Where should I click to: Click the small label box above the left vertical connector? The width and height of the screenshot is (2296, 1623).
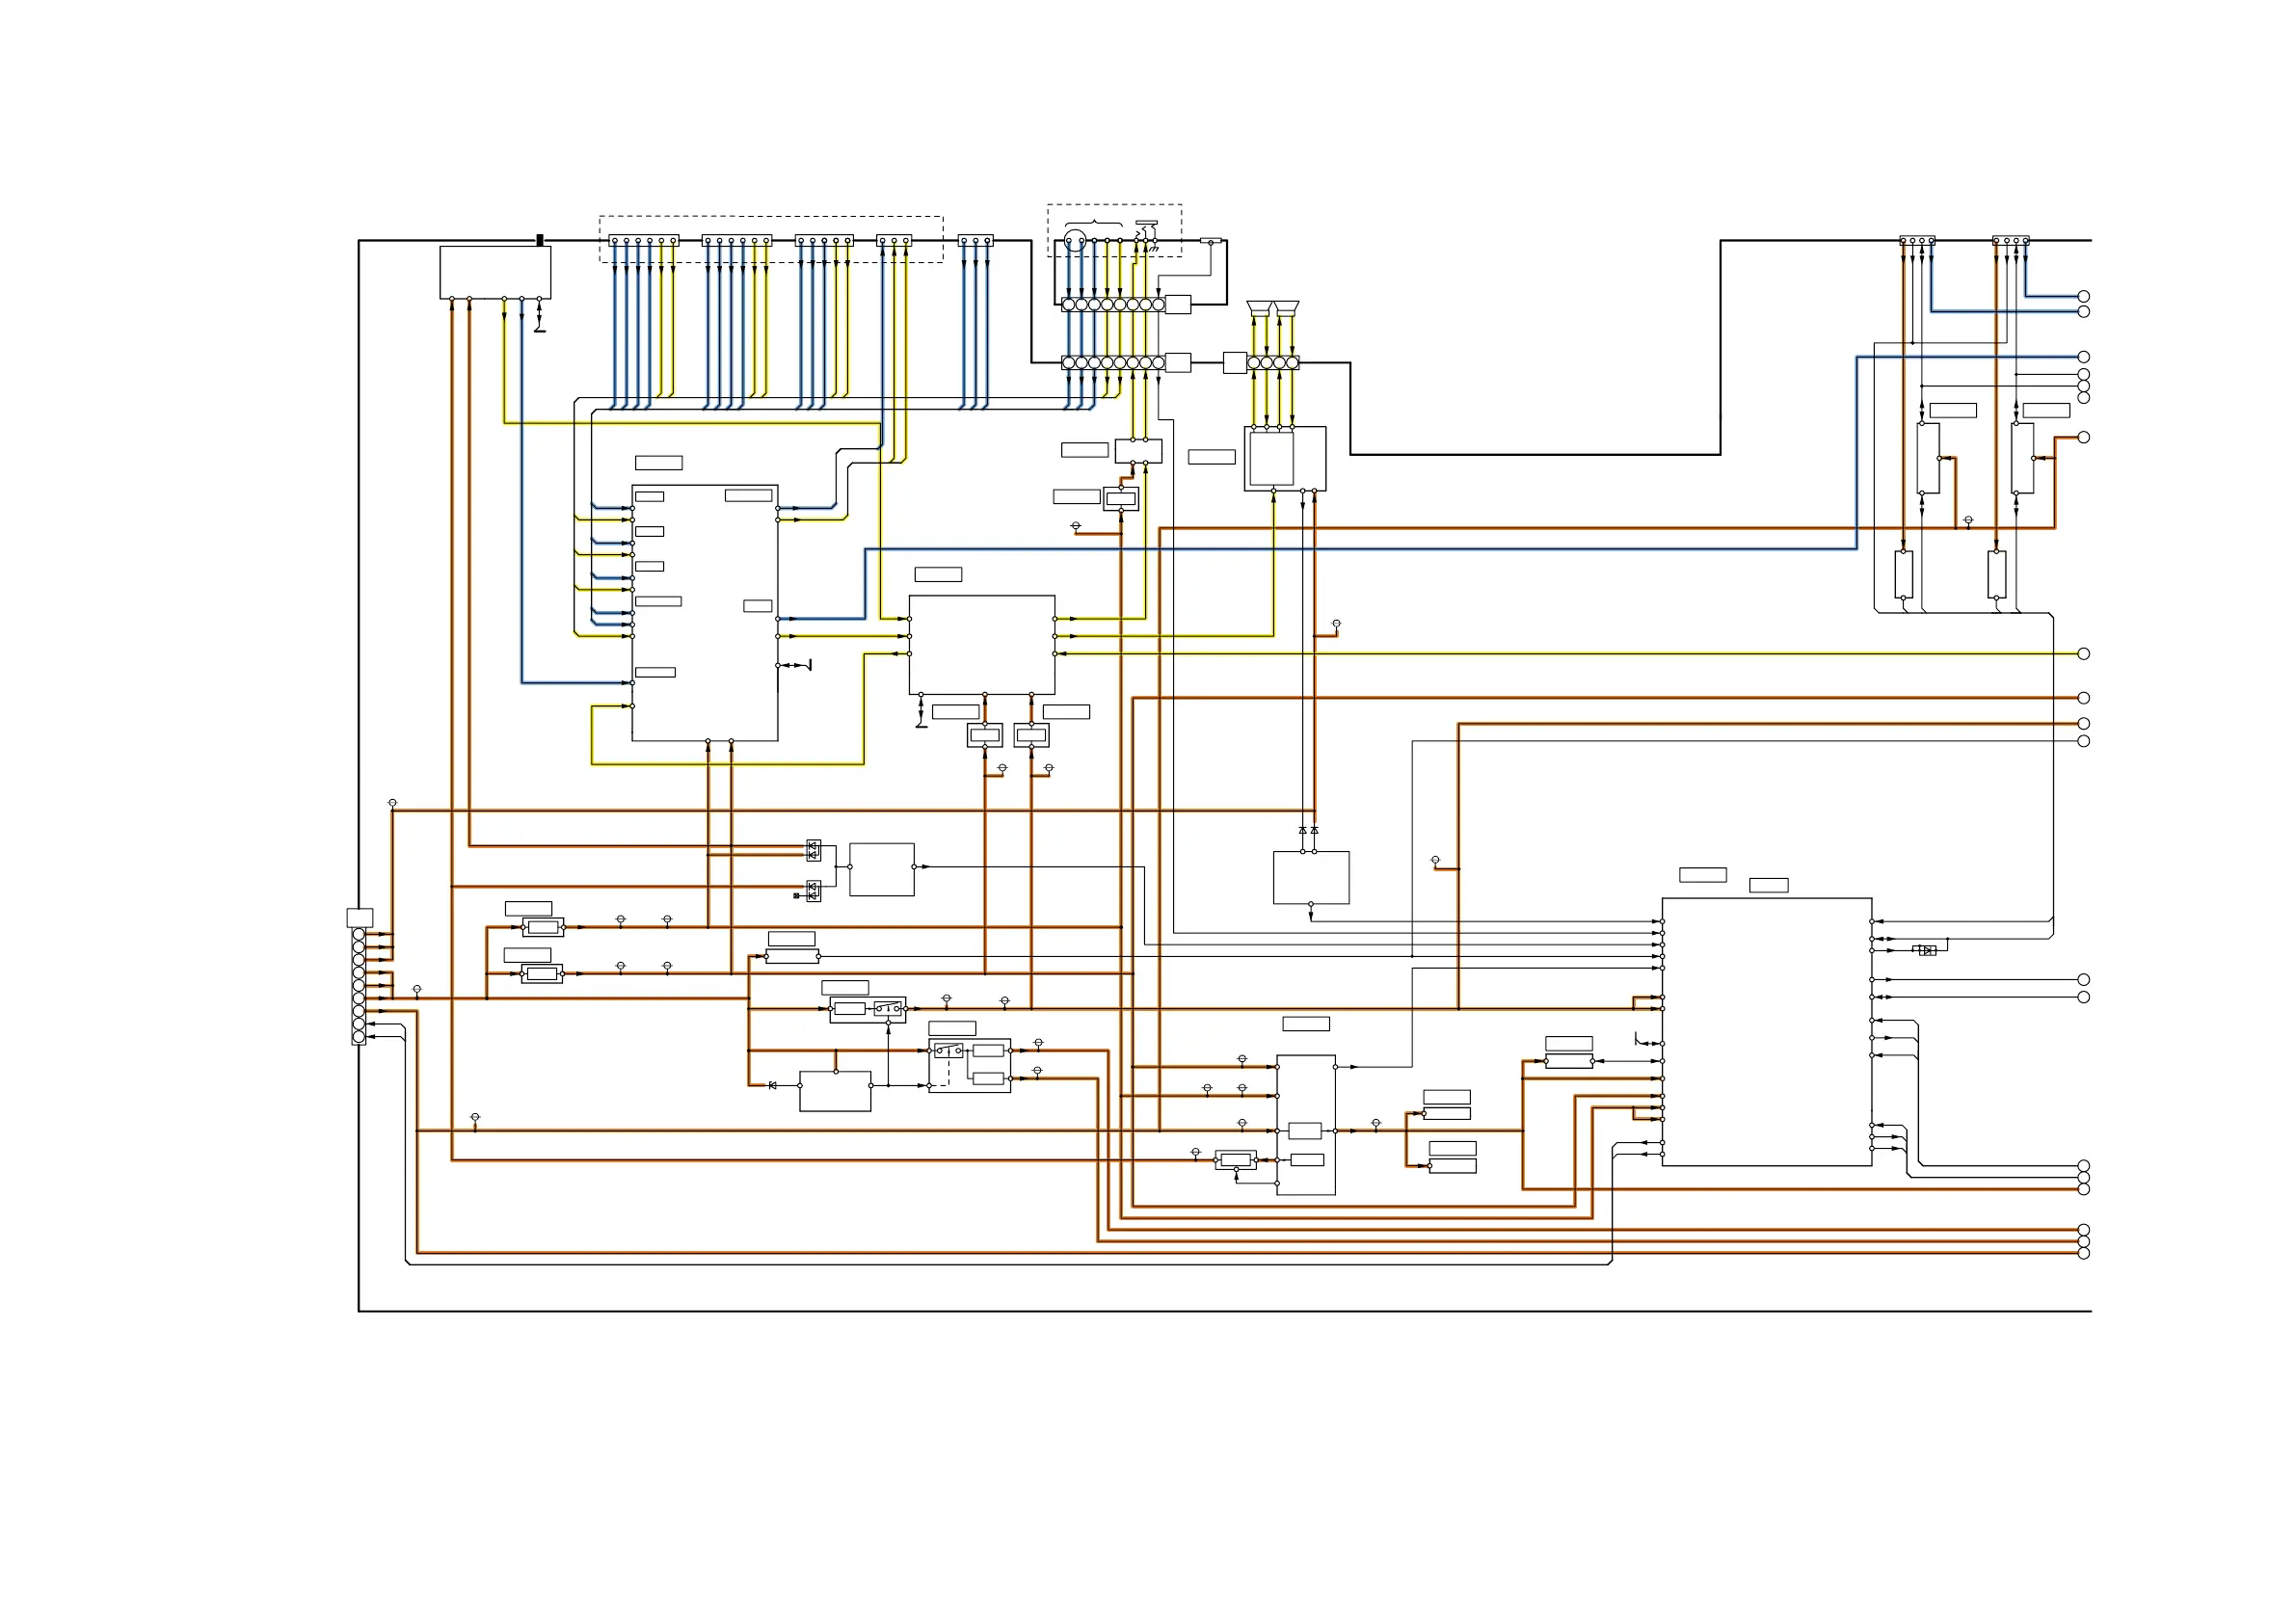pyautogui.click(x=359, y=917)
